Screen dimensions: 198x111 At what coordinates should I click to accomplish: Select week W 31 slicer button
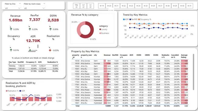coord(189,6)
